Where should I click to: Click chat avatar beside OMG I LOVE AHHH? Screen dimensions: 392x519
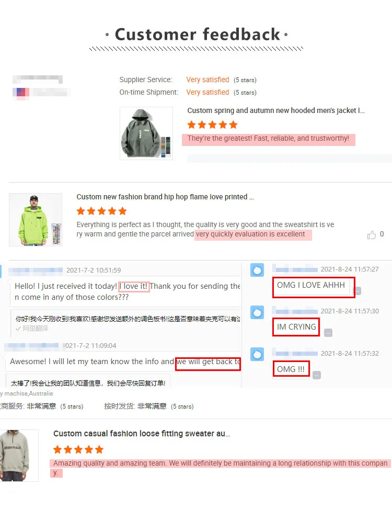click(x=257, y=270)
